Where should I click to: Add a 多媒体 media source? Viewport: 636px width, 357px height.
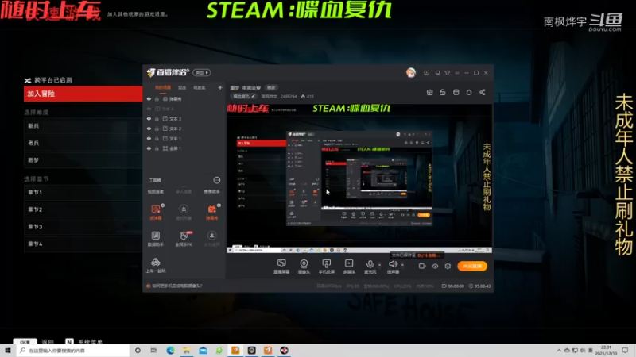tap(349, 267)
